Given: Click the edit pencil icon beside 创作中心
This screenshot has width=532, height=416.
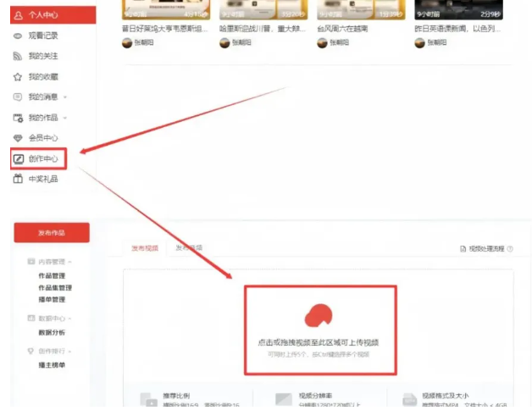Looking at the screenshot, I should 19,158.
